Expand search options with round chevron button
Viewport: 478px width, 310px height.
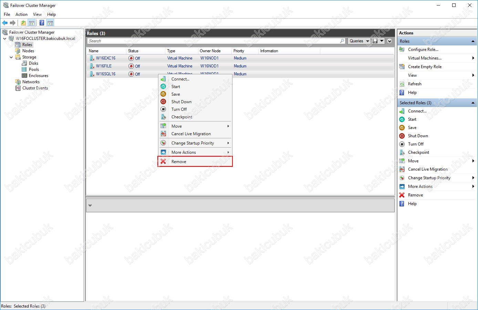click(389, 41)
